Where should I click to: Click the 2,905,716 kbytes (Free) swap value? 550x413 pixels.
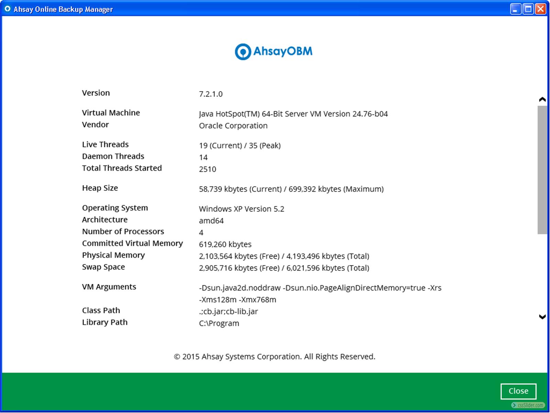(284, 268)
